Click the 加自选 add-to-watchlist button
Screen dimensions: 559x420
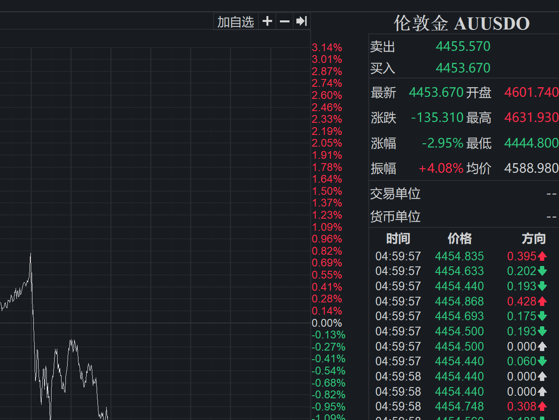(236, 21)
